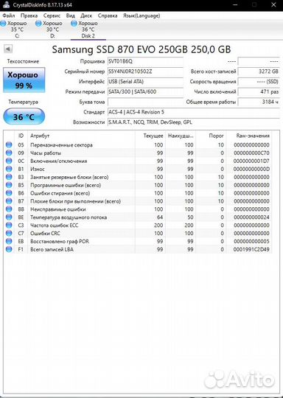Viewport: 283px width, 398px height.
Task: Click raw value 000000000C70
Action: [x=251, y=153]
